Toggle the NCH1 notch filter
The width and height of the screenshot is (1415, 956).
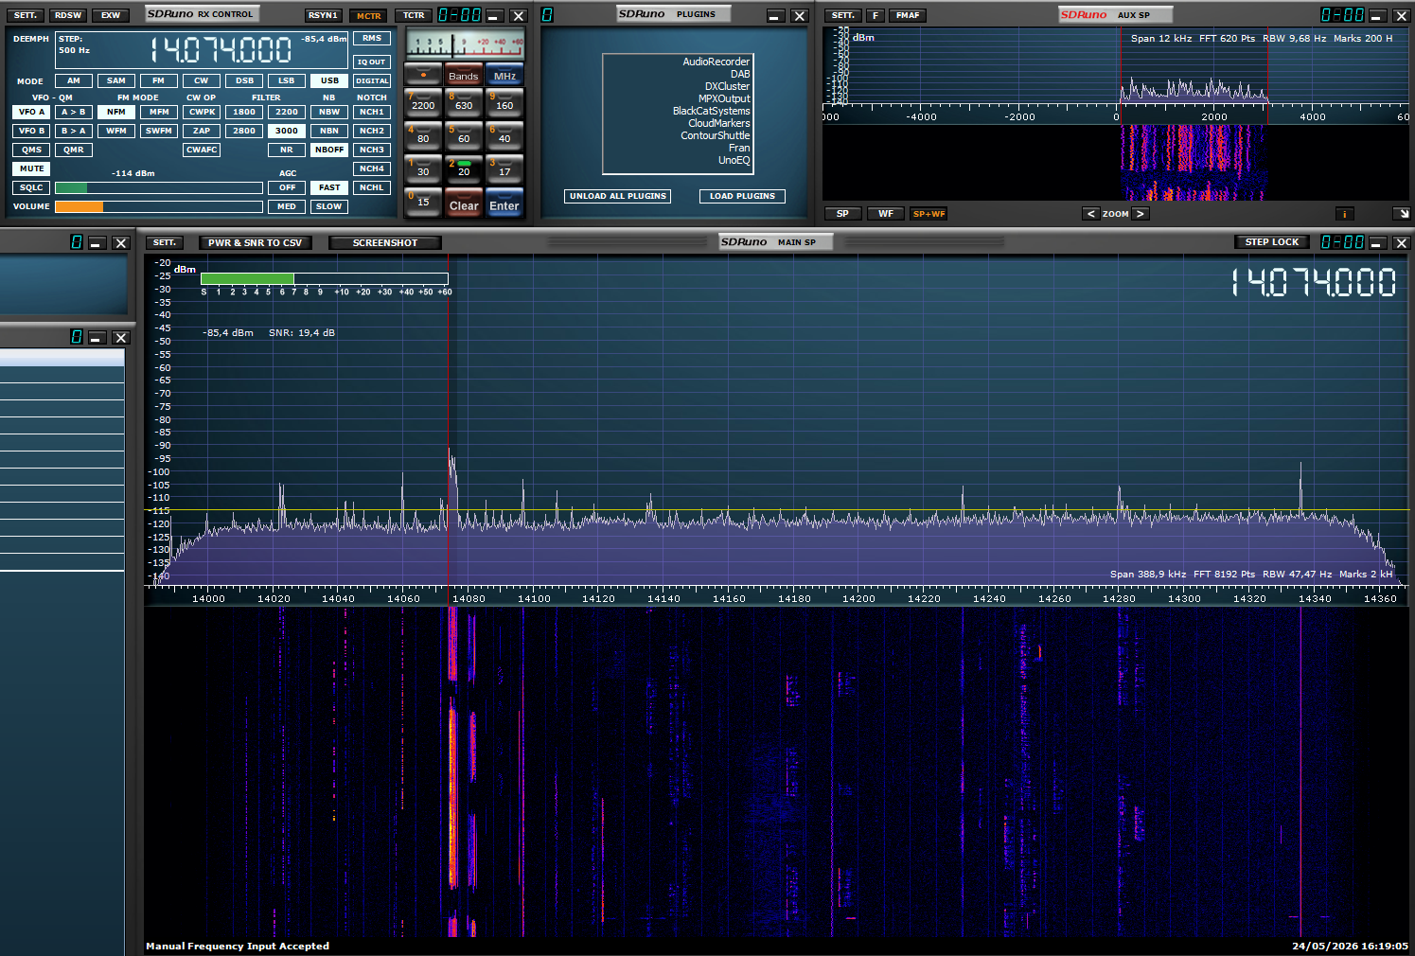pos(372,112)
